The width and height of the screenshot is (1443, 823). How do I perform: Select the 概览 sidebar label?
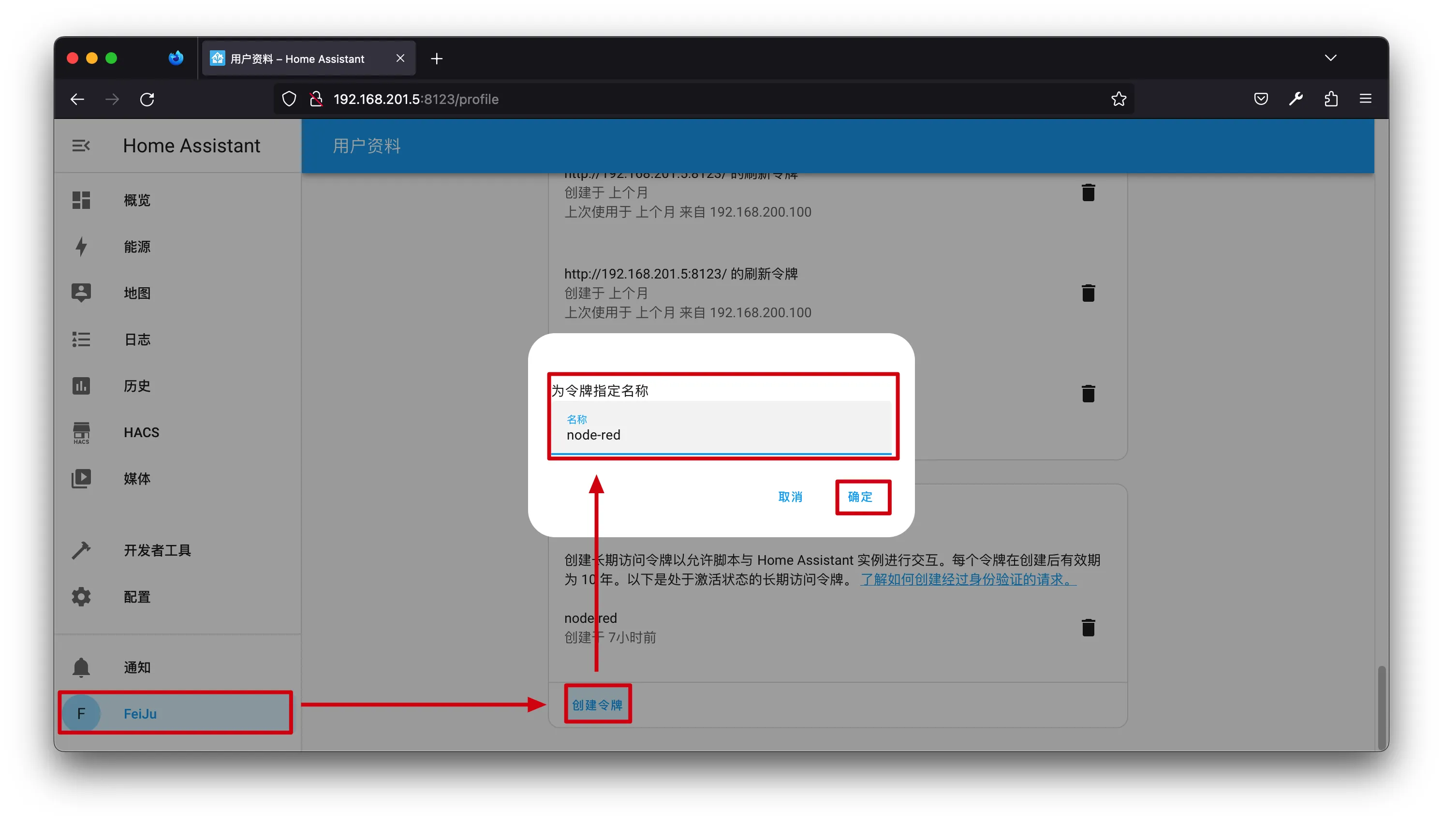137,200
